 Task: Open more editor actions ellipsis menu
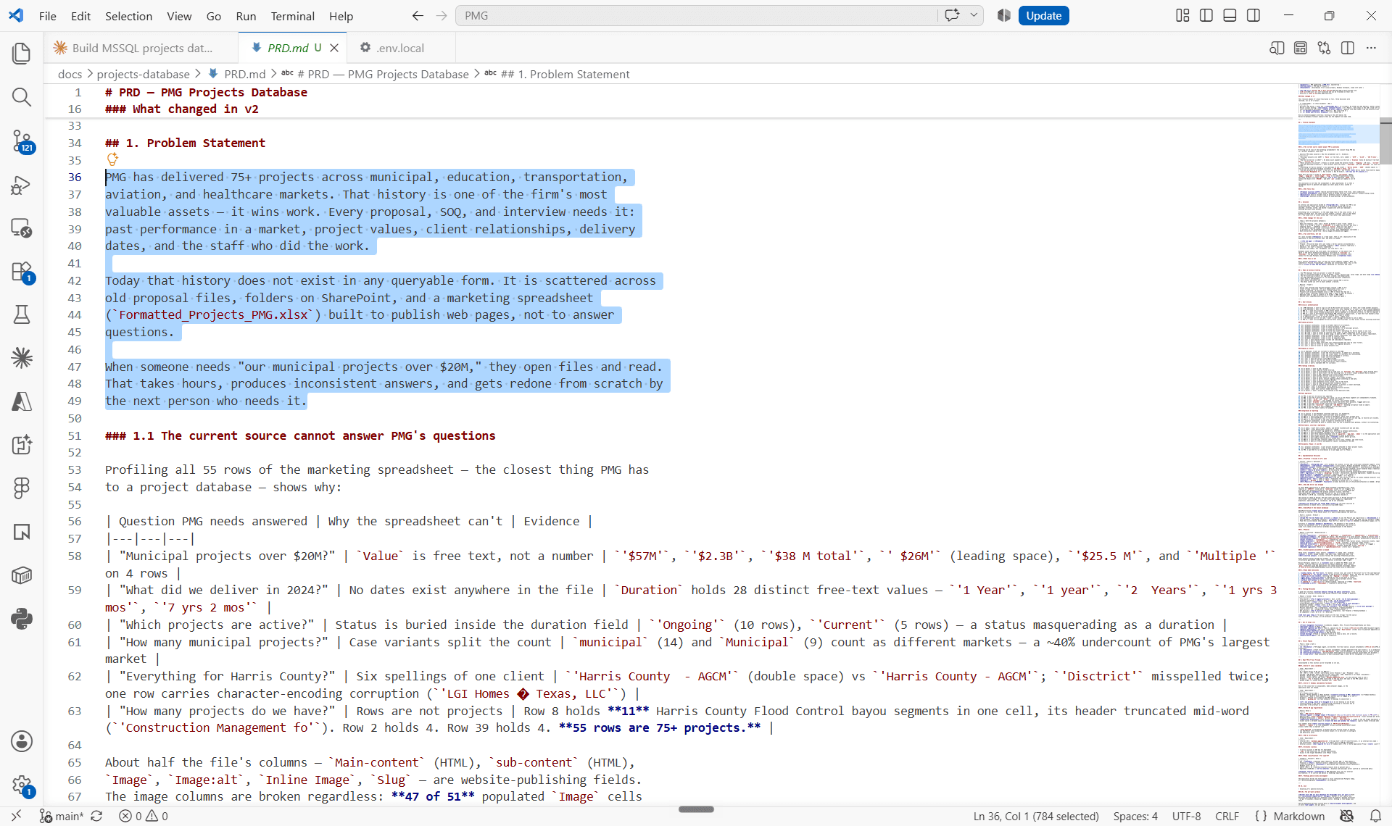[x=1371, y=48]
